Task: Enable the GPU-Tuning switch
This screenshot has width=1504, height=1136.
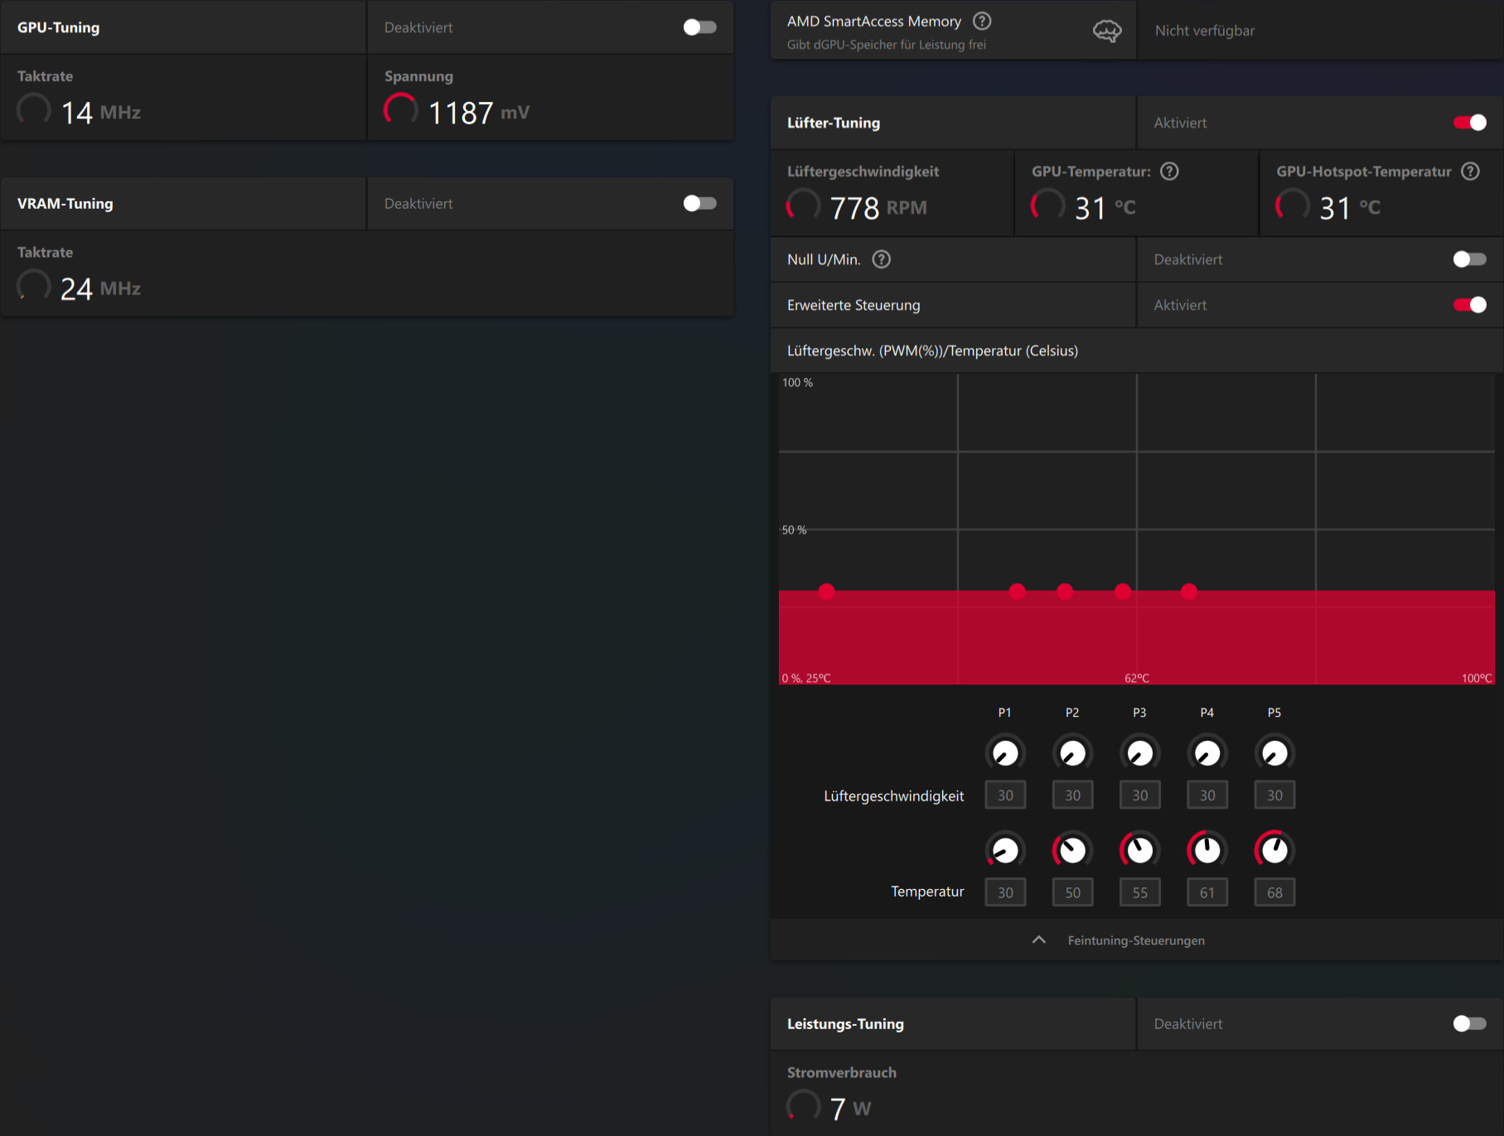Action: (699, 27)
